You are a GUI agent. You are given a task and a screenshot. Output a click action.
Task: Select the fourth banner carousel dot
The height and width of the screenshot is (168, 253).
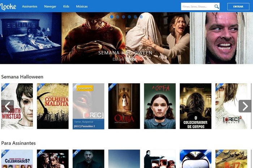click(129, 17)
